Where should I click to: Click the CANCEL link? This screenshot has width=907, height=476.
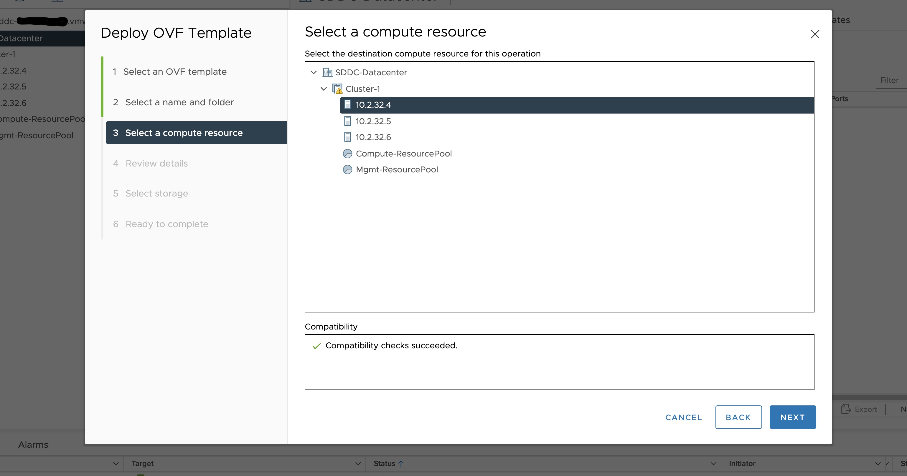point(683,417)
